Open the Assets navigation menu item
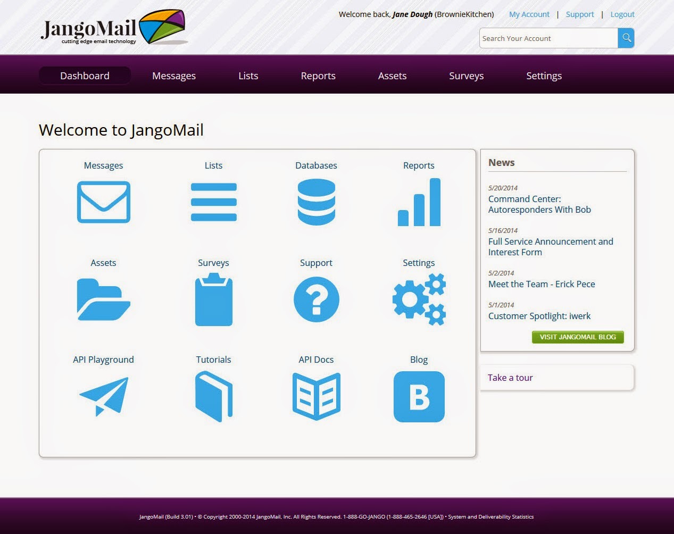The image size is (674, 534). [393, 76]
